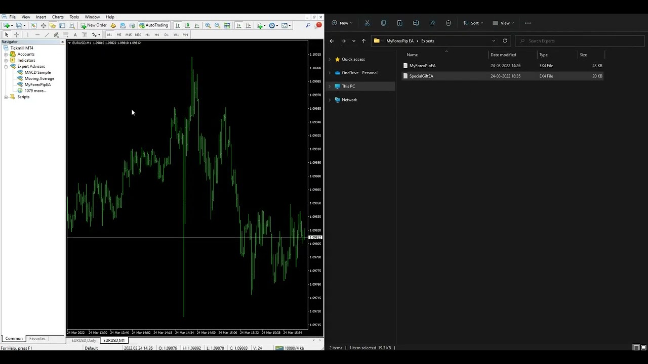Screen dimensions: 648x364
Task: Open the Profiles toolbar button
Action: coord(19,25)
